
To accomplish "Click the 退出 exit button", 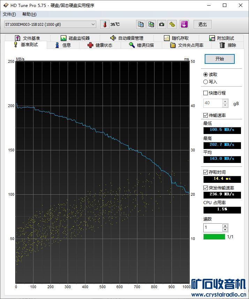I will tap(202, 24).
